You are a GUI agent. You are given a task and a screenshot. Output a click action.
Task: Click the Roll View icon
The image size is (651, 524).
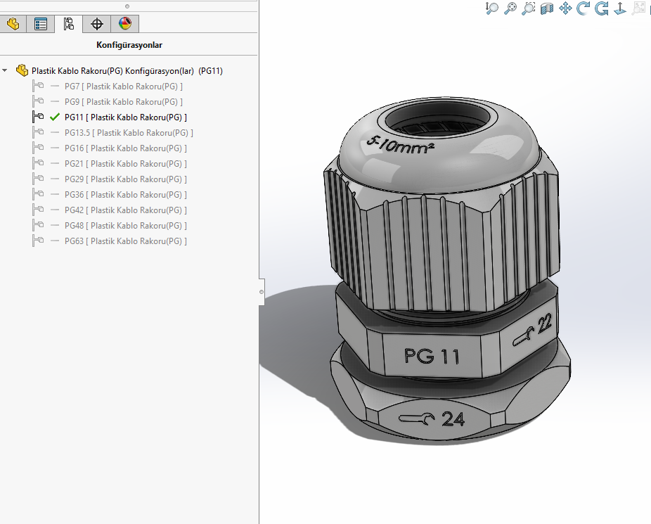602,8
